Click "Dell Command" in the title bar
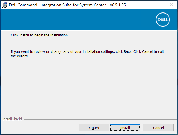 (22, 5)
